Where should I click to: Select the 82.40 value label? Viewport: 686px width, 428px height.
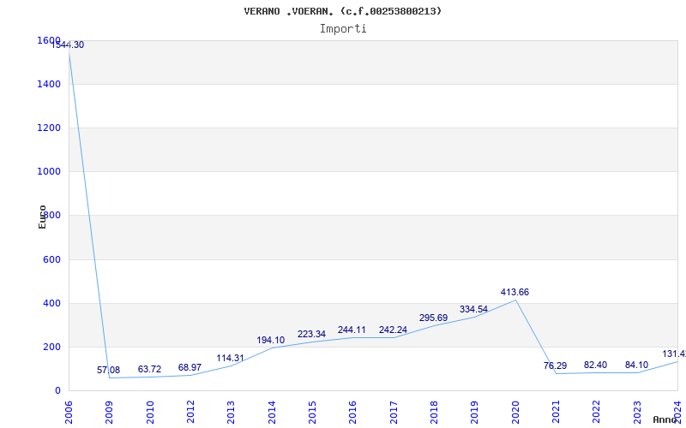tap(595, 366)
